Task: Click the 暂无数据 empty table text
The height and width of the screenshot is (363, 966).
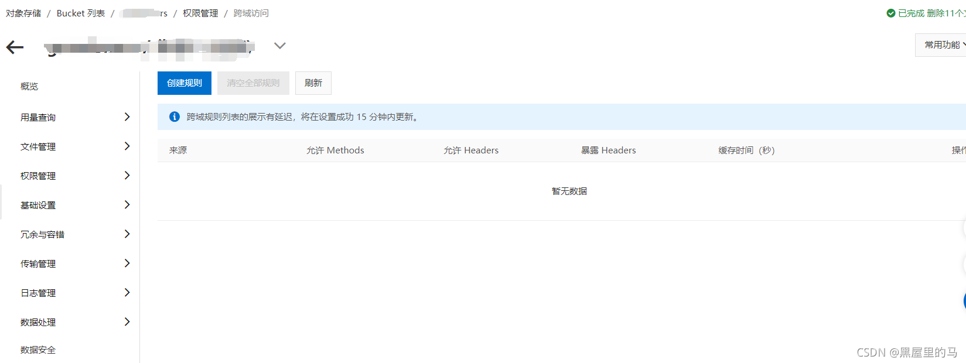Action: point(569,191)
